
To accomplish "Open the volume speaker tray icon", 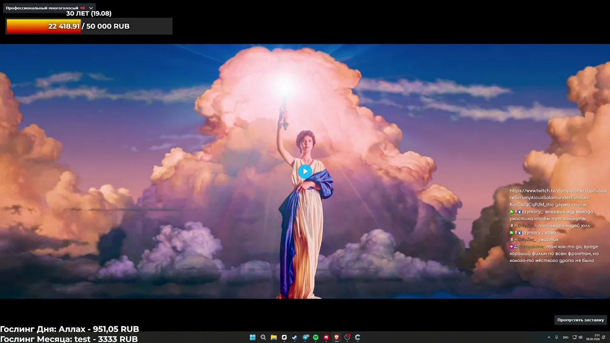I will (580, 337).
